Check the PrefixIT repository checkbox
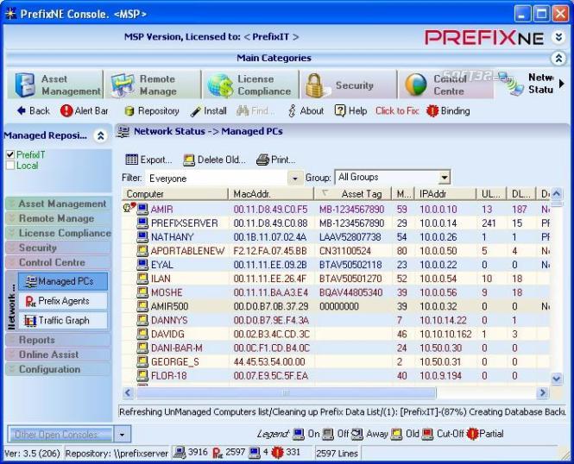 point(10,154)
